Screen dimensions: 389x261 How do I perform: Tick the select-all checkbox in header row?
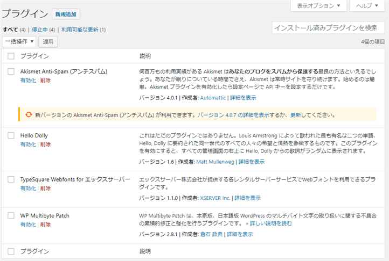11,56
